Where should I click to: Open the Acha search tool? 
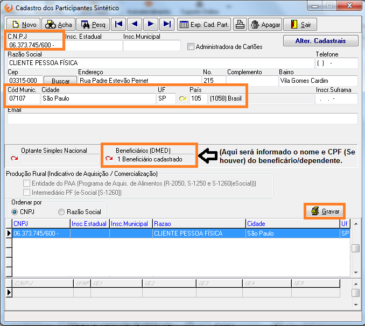point(58,25)
